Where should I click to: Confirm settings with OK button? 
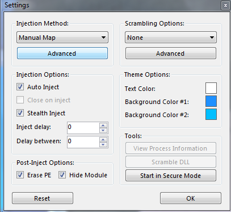[x=191, y=198]
